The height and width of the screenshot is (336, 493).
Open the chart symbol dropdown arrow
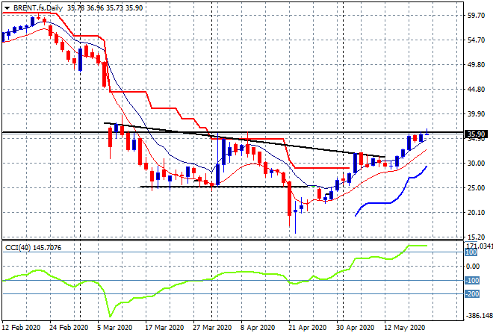pyautogui.click(x=7, y=7)
